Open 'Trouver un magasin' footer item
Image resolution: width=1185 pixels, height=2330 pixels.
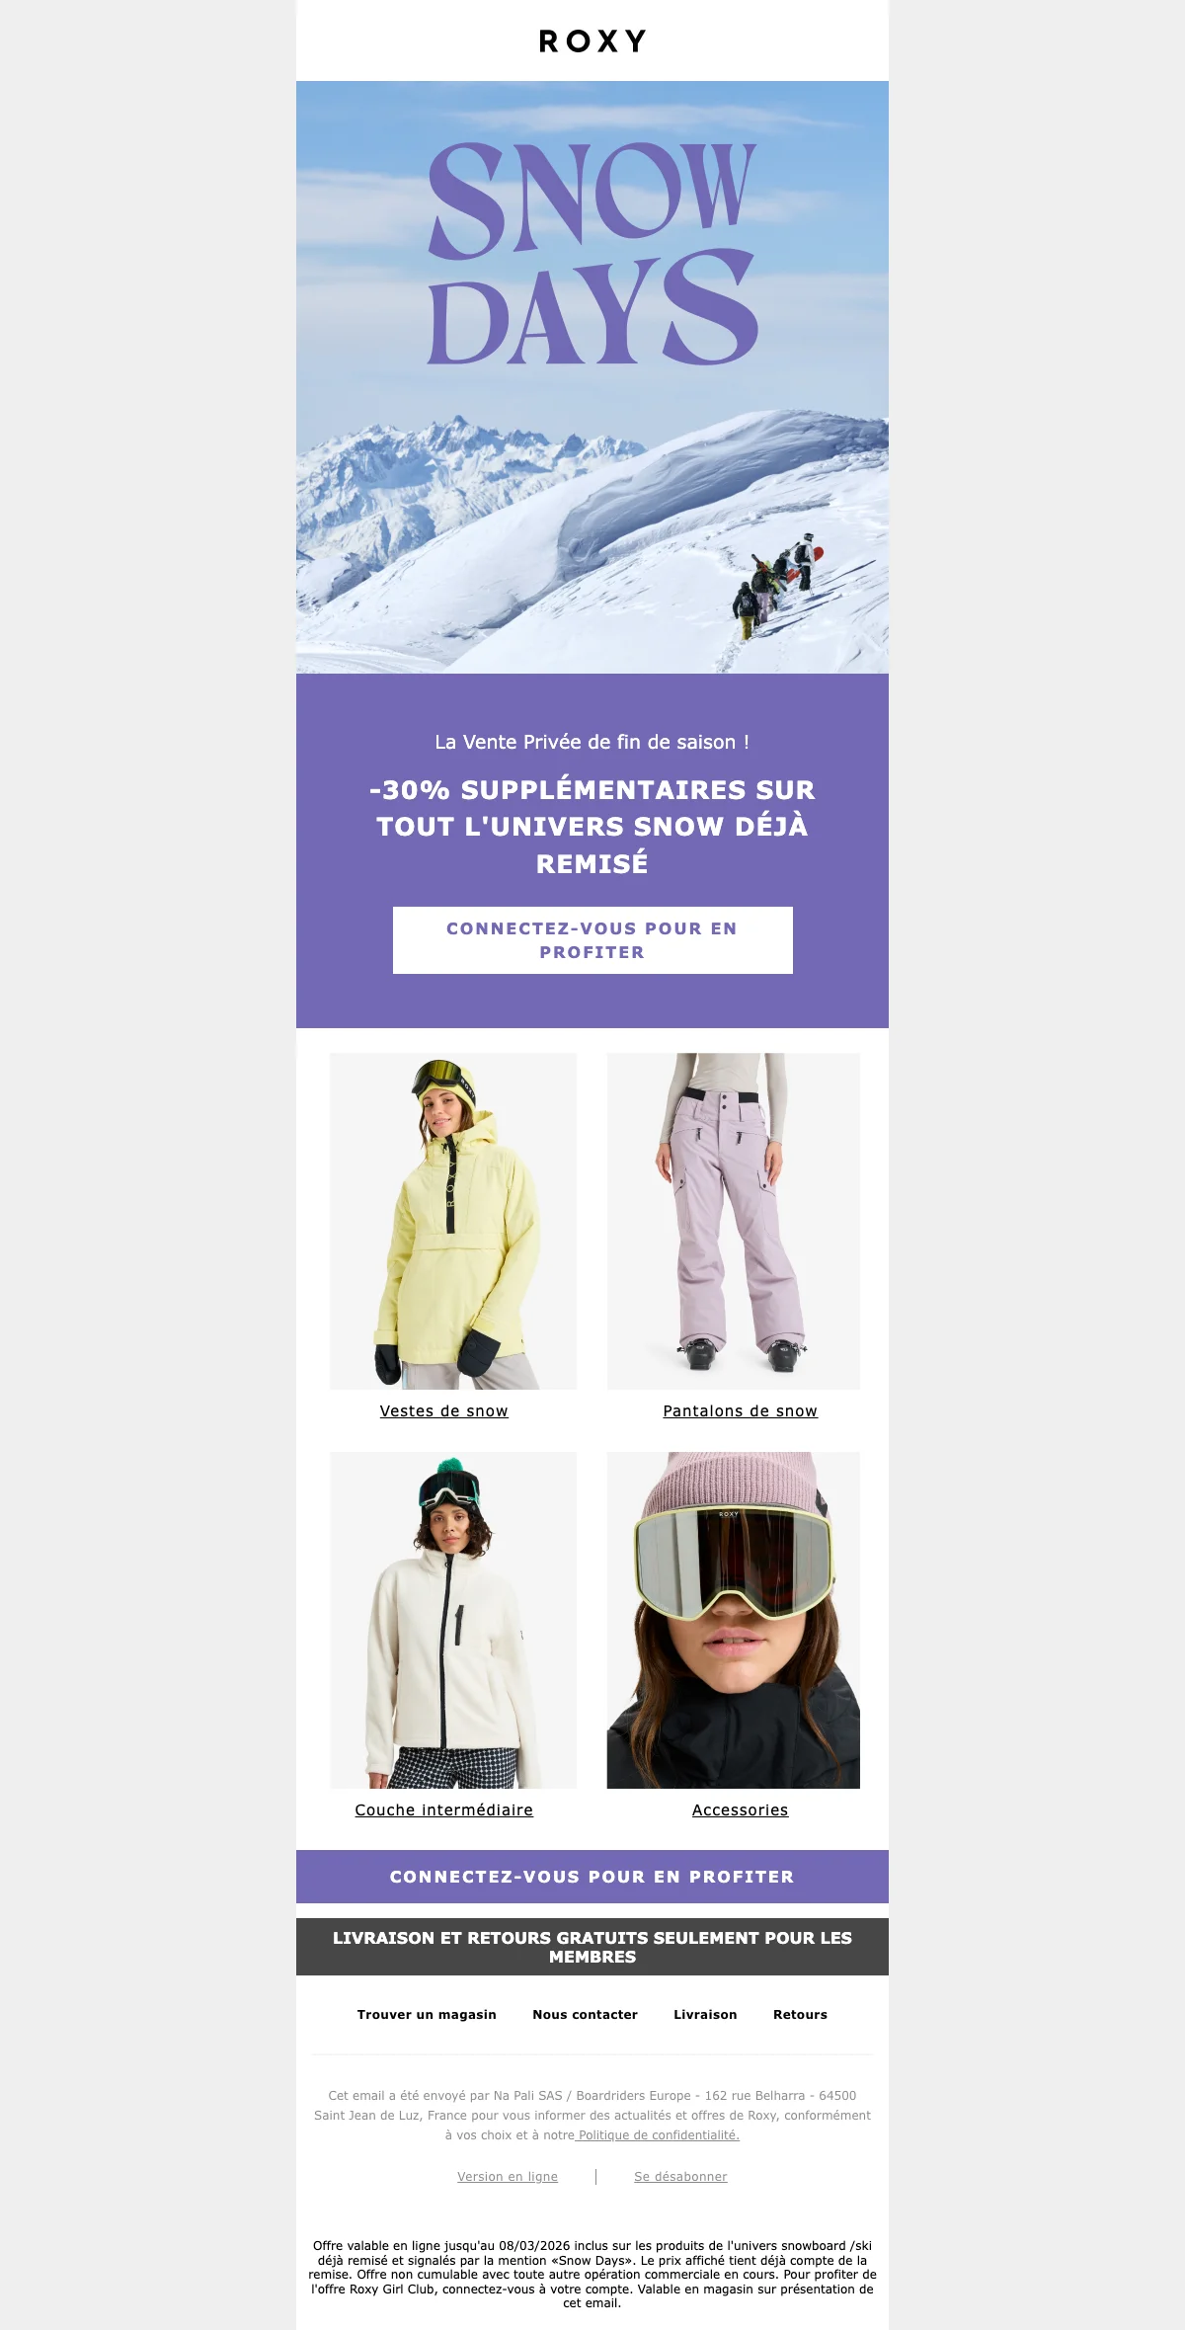[x=427, y=2015]
